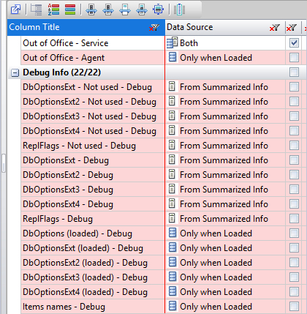Screen dimensions: 307x314
Task: Click the 'Both' data source cell
Action: point(225,43)
